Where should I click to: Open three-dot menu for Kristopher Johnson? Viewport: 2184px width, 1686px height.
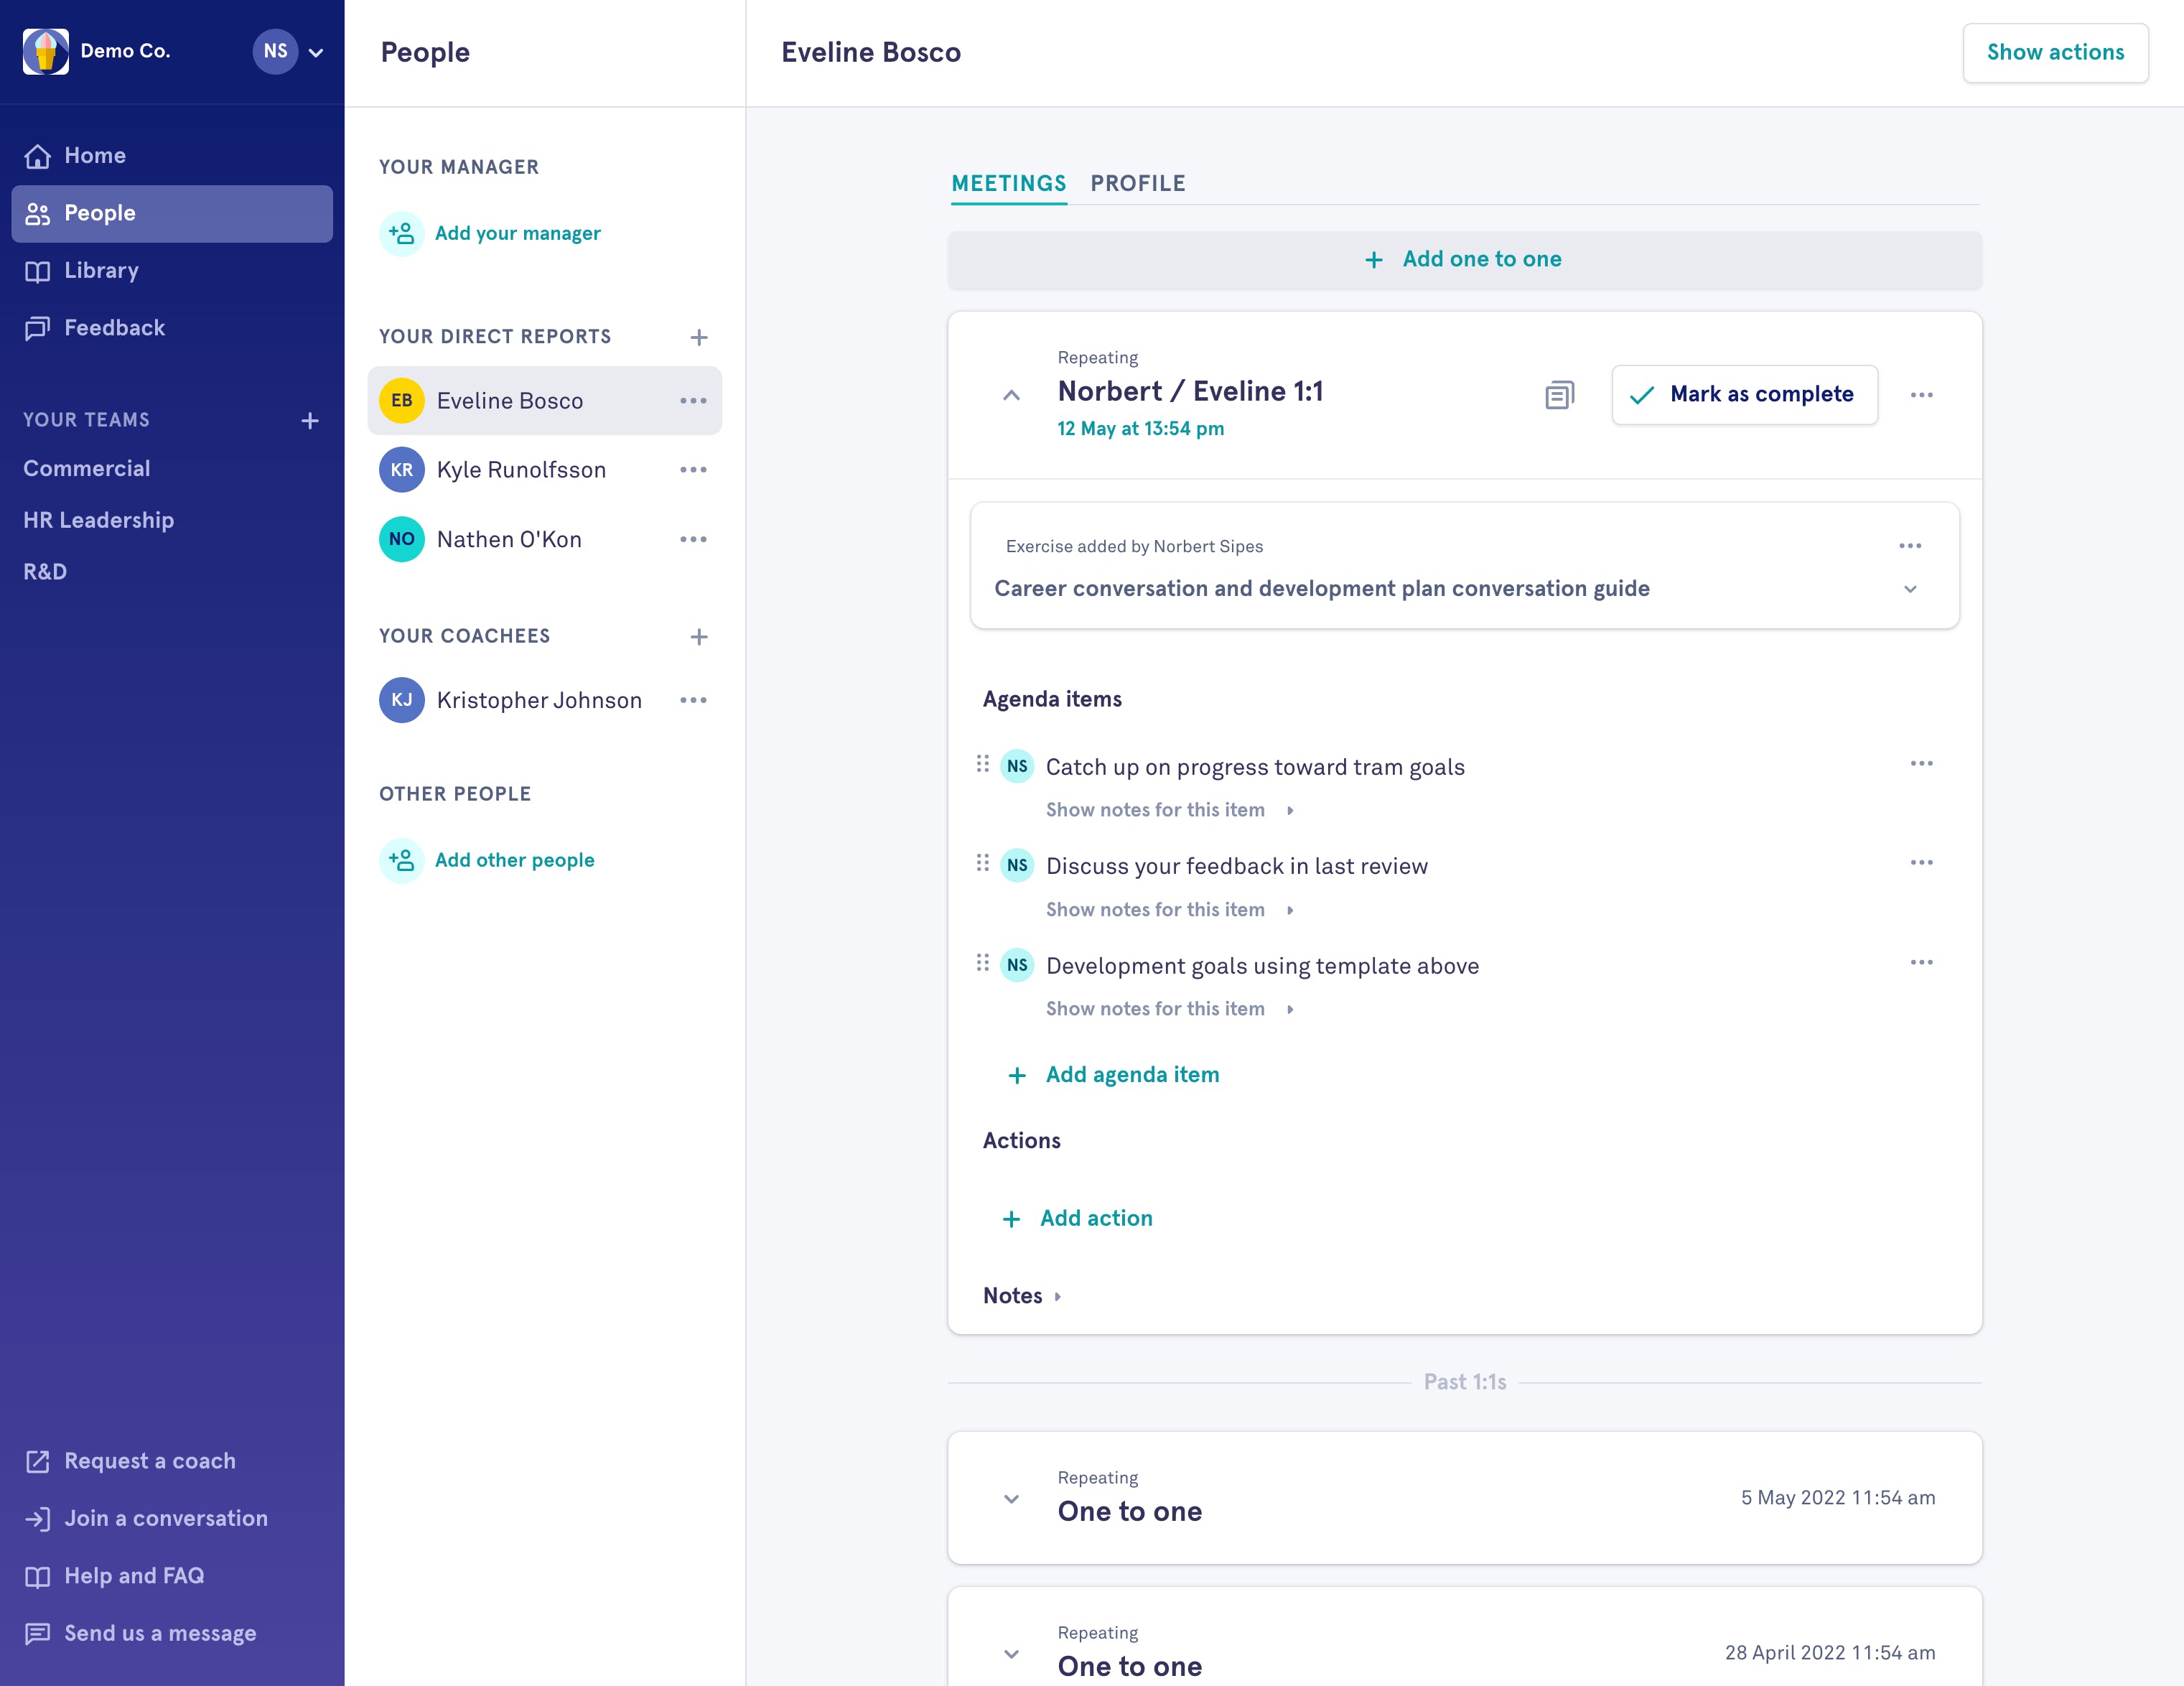(693, 700)
